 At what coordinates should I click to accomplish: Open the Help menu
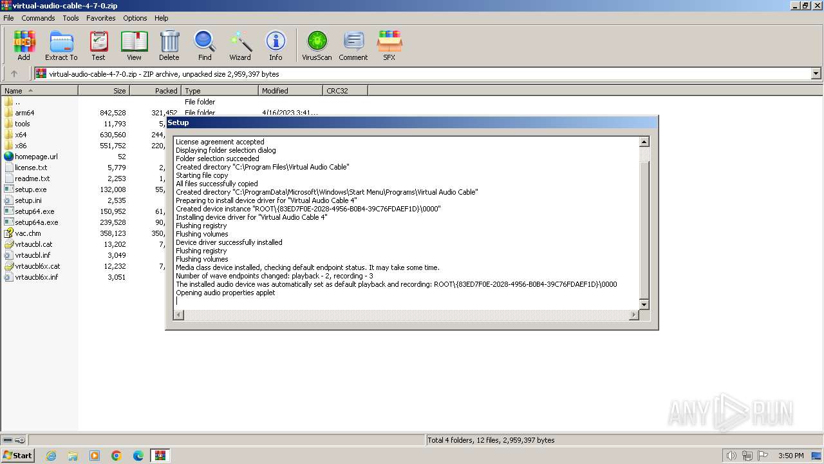click(x=162, y=18)
